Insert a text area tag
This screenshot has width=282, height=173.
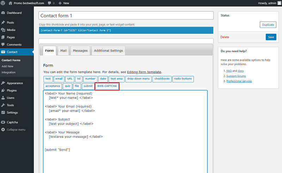click(x=117, y=79)
